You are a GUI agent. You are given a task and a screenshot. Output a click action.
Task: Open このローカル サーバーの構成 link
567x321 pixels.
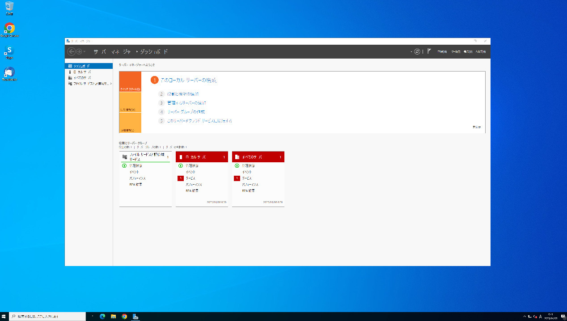(188, 80)
